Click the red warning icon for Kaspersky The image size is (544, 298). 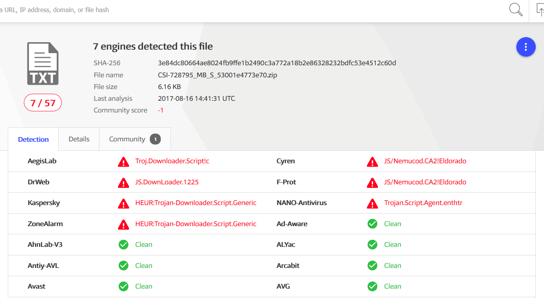(x=124, y=203)
